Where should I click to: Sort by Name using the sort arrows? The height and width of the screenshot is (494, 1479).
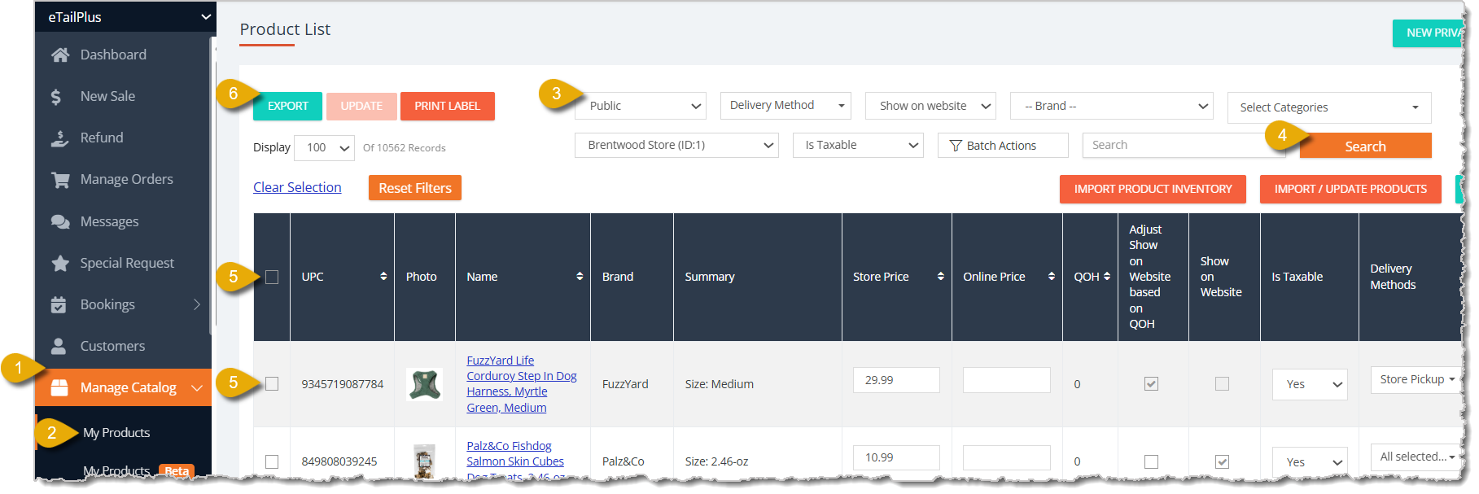click(580, 277)
